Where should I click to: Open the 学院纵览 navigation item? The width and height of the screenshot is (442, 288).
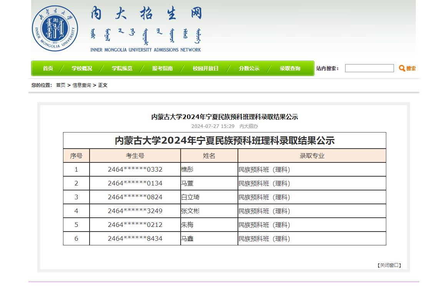tap(122, 68)
